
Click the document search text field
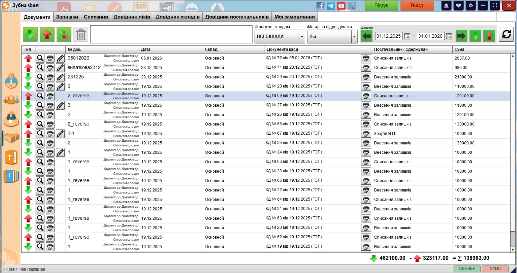point(171,34)
